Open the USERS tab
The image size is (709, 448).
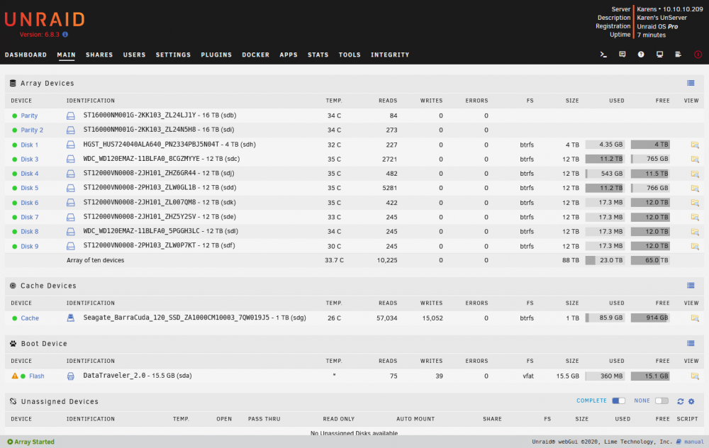tap(134, 55)
